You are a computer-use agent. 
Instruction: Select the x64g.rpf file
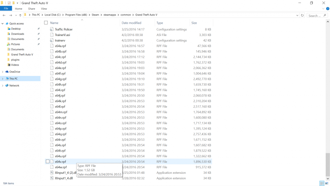[x=61, y=79]
